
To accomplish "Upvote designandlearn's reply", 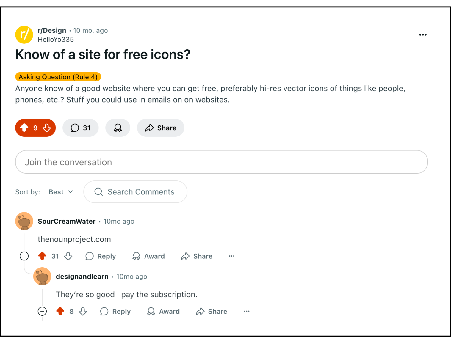I will (60, 311).
